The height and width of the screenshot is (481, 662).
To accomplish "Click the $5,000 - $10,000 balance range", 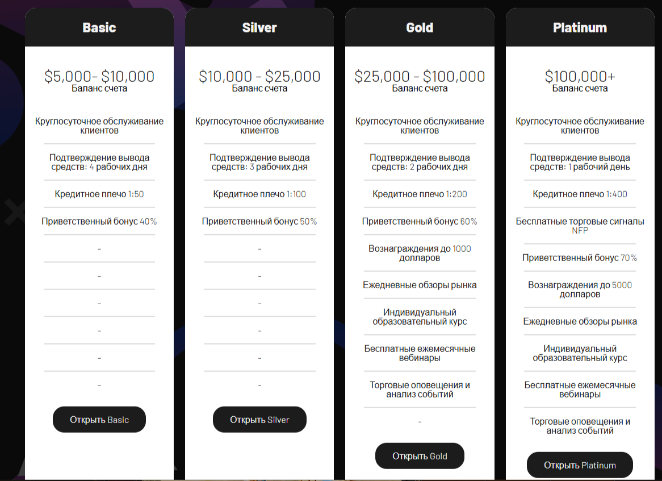I will [99, 76].
